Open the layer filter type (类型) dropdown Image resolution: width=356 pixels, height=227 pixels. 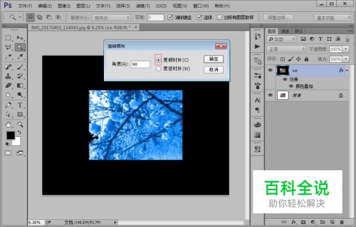(282, 39)
